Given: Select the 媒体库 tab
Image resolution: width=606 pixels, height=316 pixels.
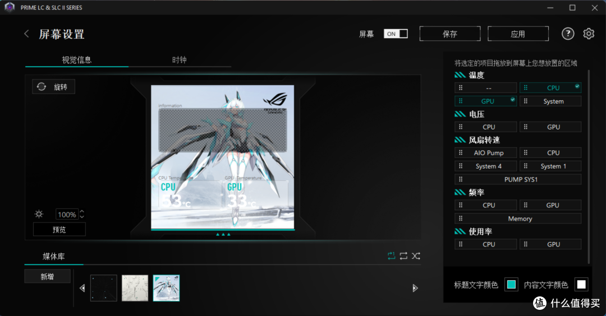Looking at the screenshot, I should click(54, 257).
